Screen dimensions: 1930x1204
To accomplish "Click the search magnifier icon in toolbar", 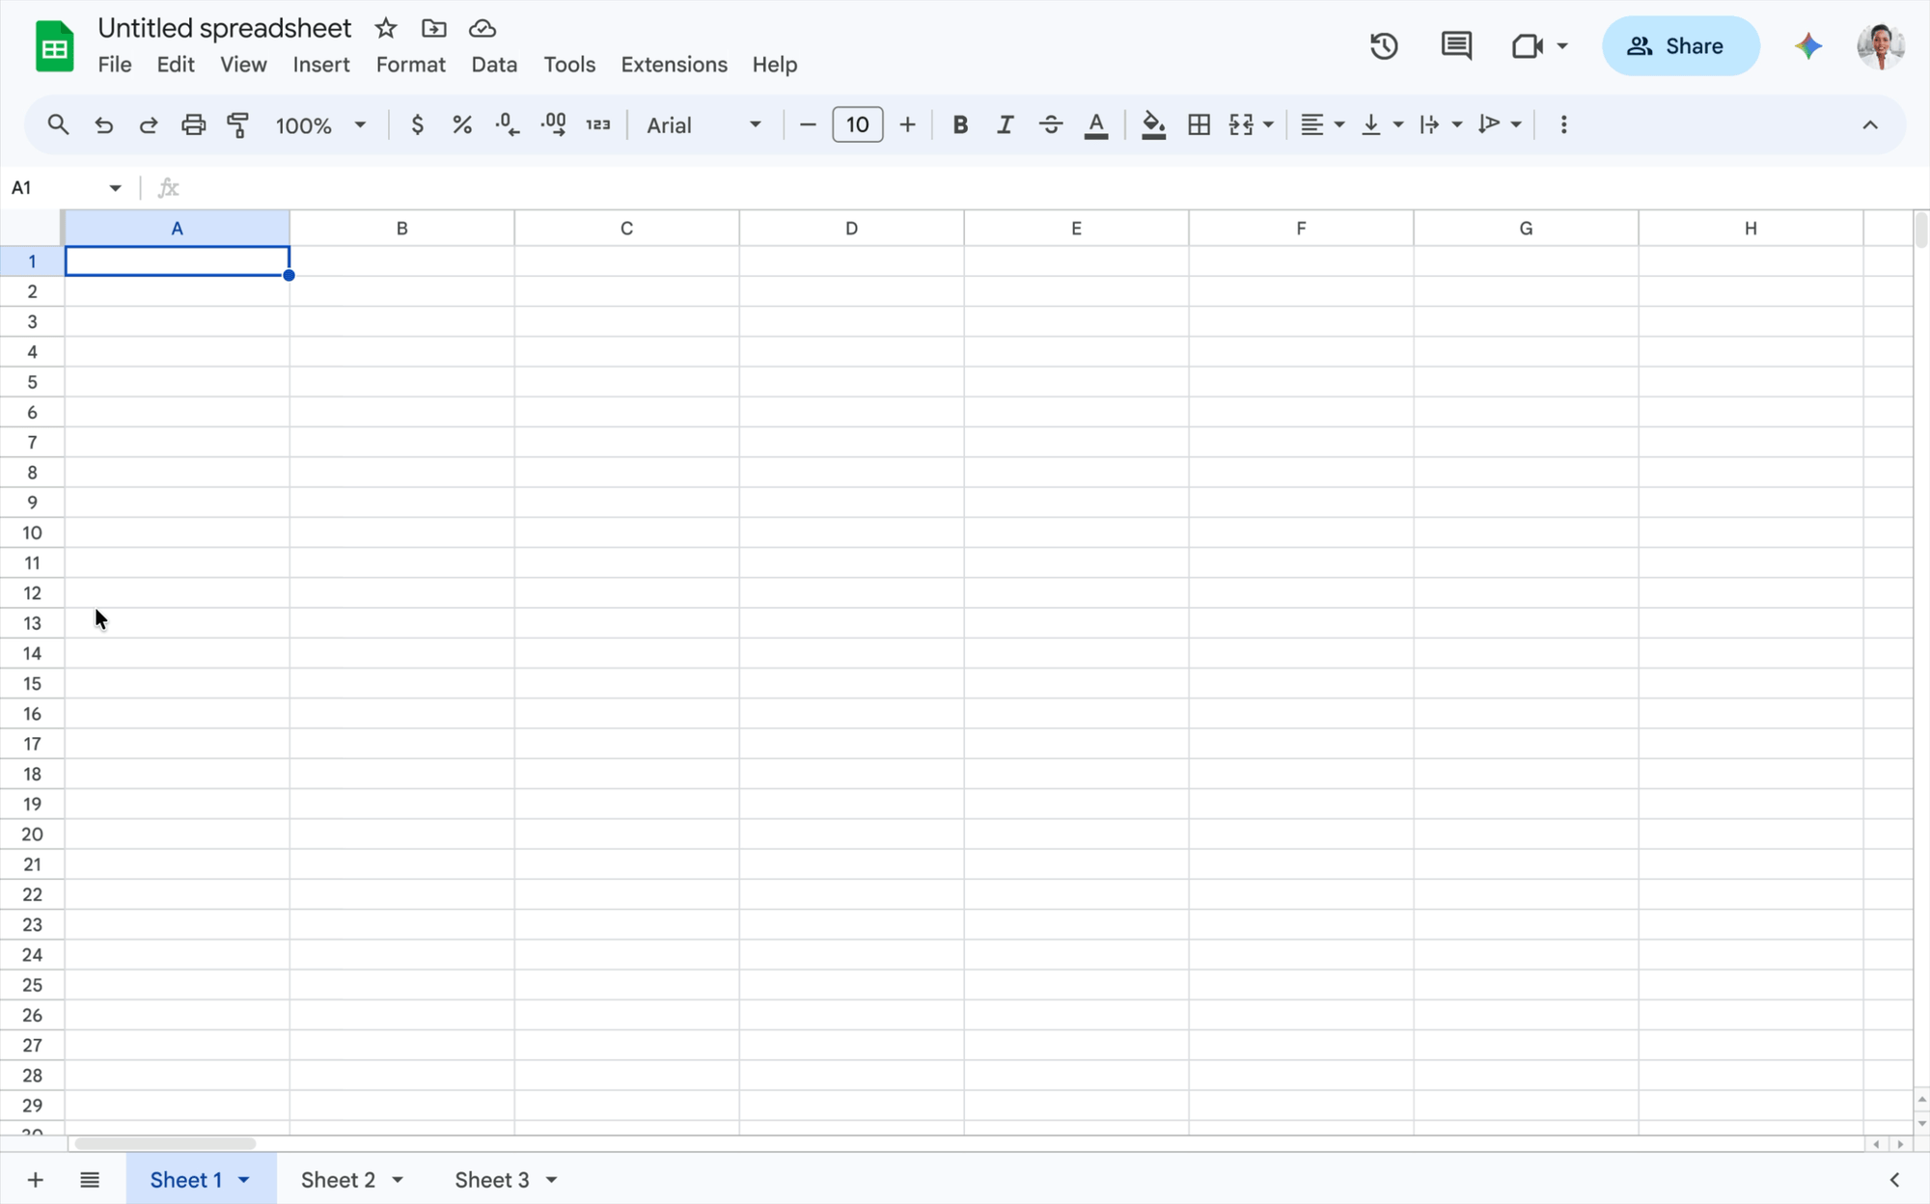I will point(58,124).
